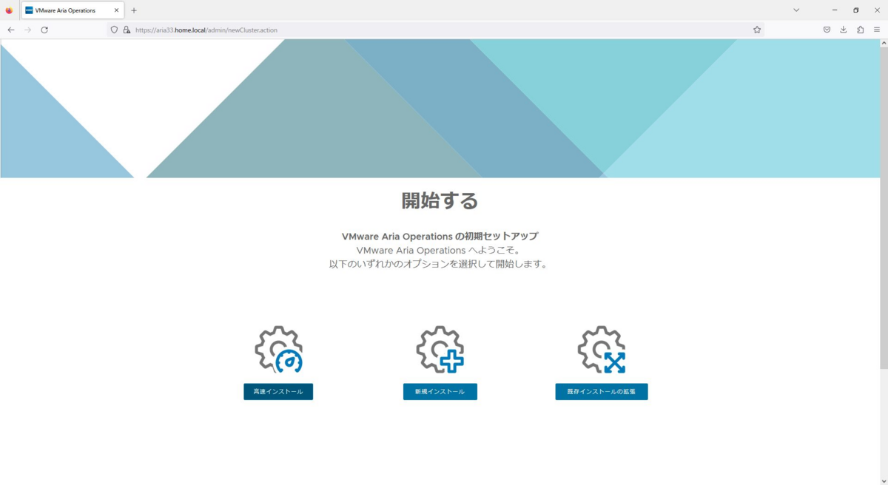The height and width of the screenshot is (485, 888).
Task: Click the URL address bar field
Action: [x=435, y=30]
